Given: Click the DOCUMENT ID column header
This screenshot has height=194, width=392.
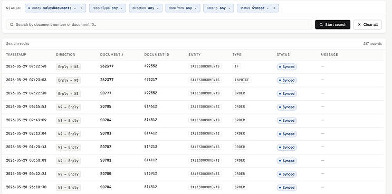Looking at the screenshot, I should tap(157, 54).
